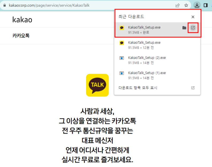This screenshot has height=167, width=212.
Task: Open the Chrome downloads toolbar icon
Action: tap(197, 5)
